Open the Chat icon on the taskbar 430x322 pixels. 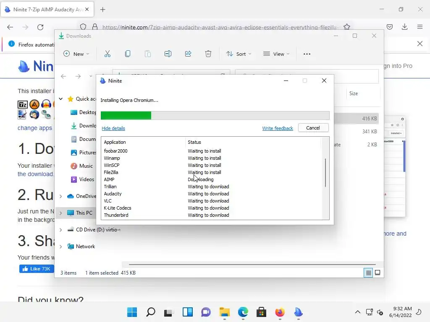pyautogui.click(x=206, y=312)
